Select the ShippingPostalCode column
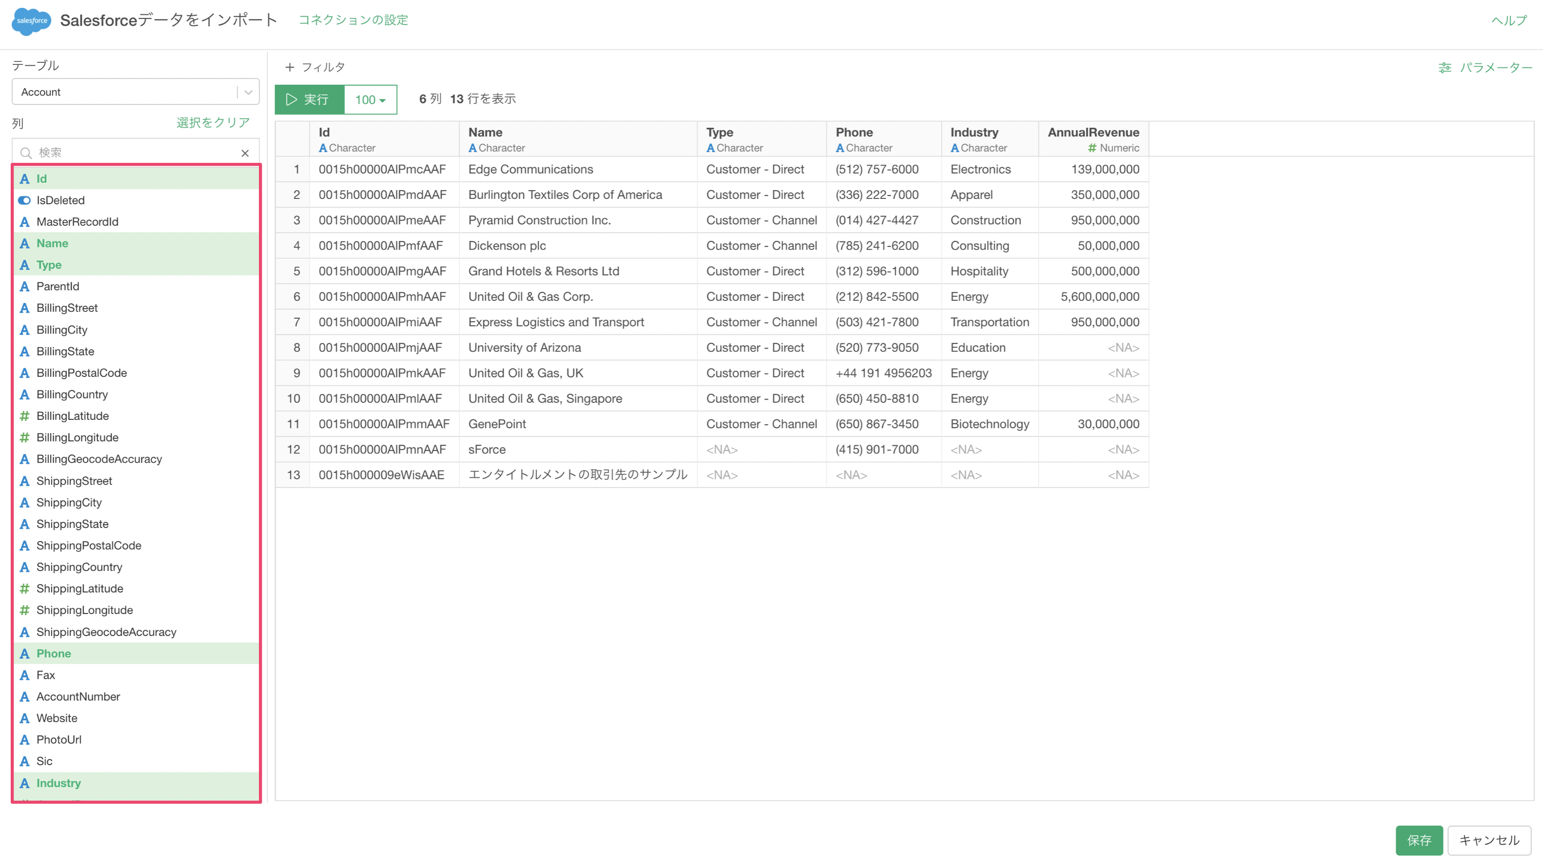Screen dimensions: 1543x863 click(x=137, y=545)
